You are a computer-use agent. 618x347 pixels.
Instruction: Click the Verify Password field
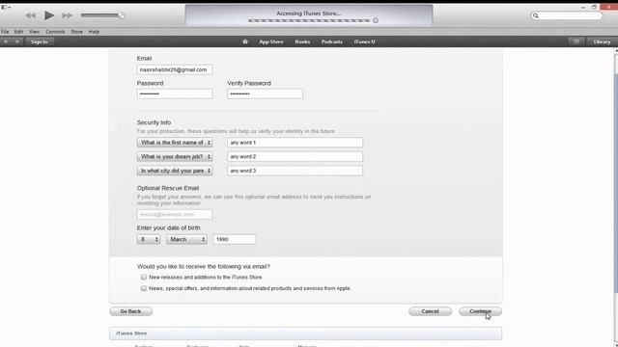pos(265,93)
